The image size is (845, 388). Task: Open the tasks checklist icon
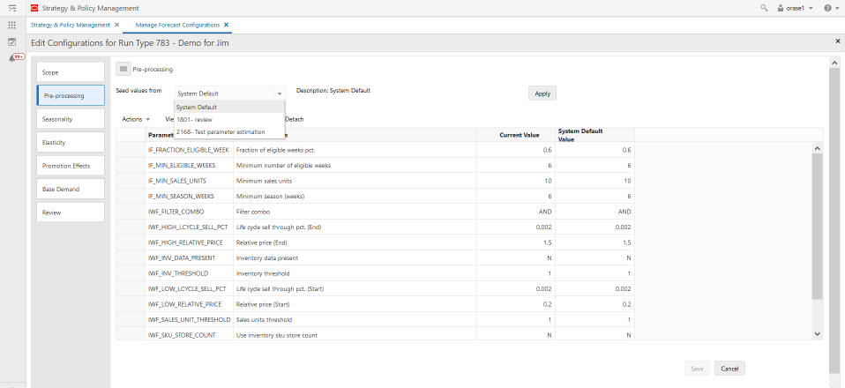click(x=12, y=41)
